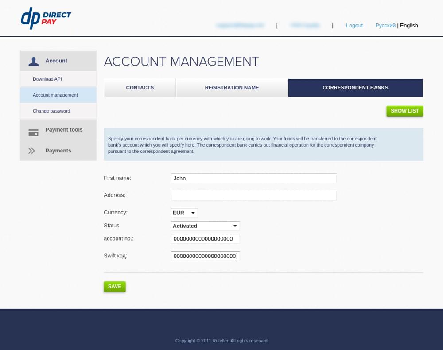Select Account management in sidebar
Screen dimensions: 443x350
tap(55, 95)
